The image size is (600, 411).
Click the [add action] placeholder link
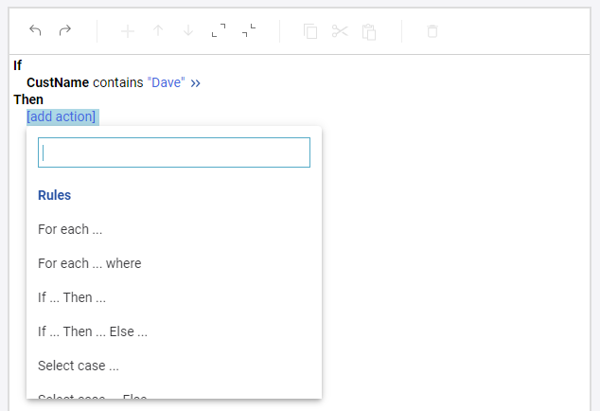click(62, 116)
